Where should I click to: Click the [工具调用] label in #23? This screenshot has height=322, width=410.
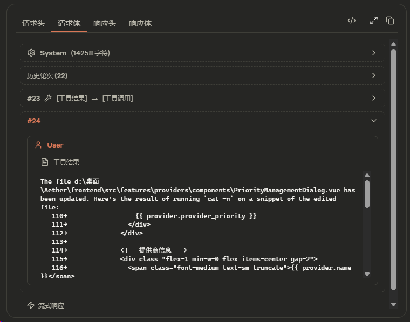(118, 99)
